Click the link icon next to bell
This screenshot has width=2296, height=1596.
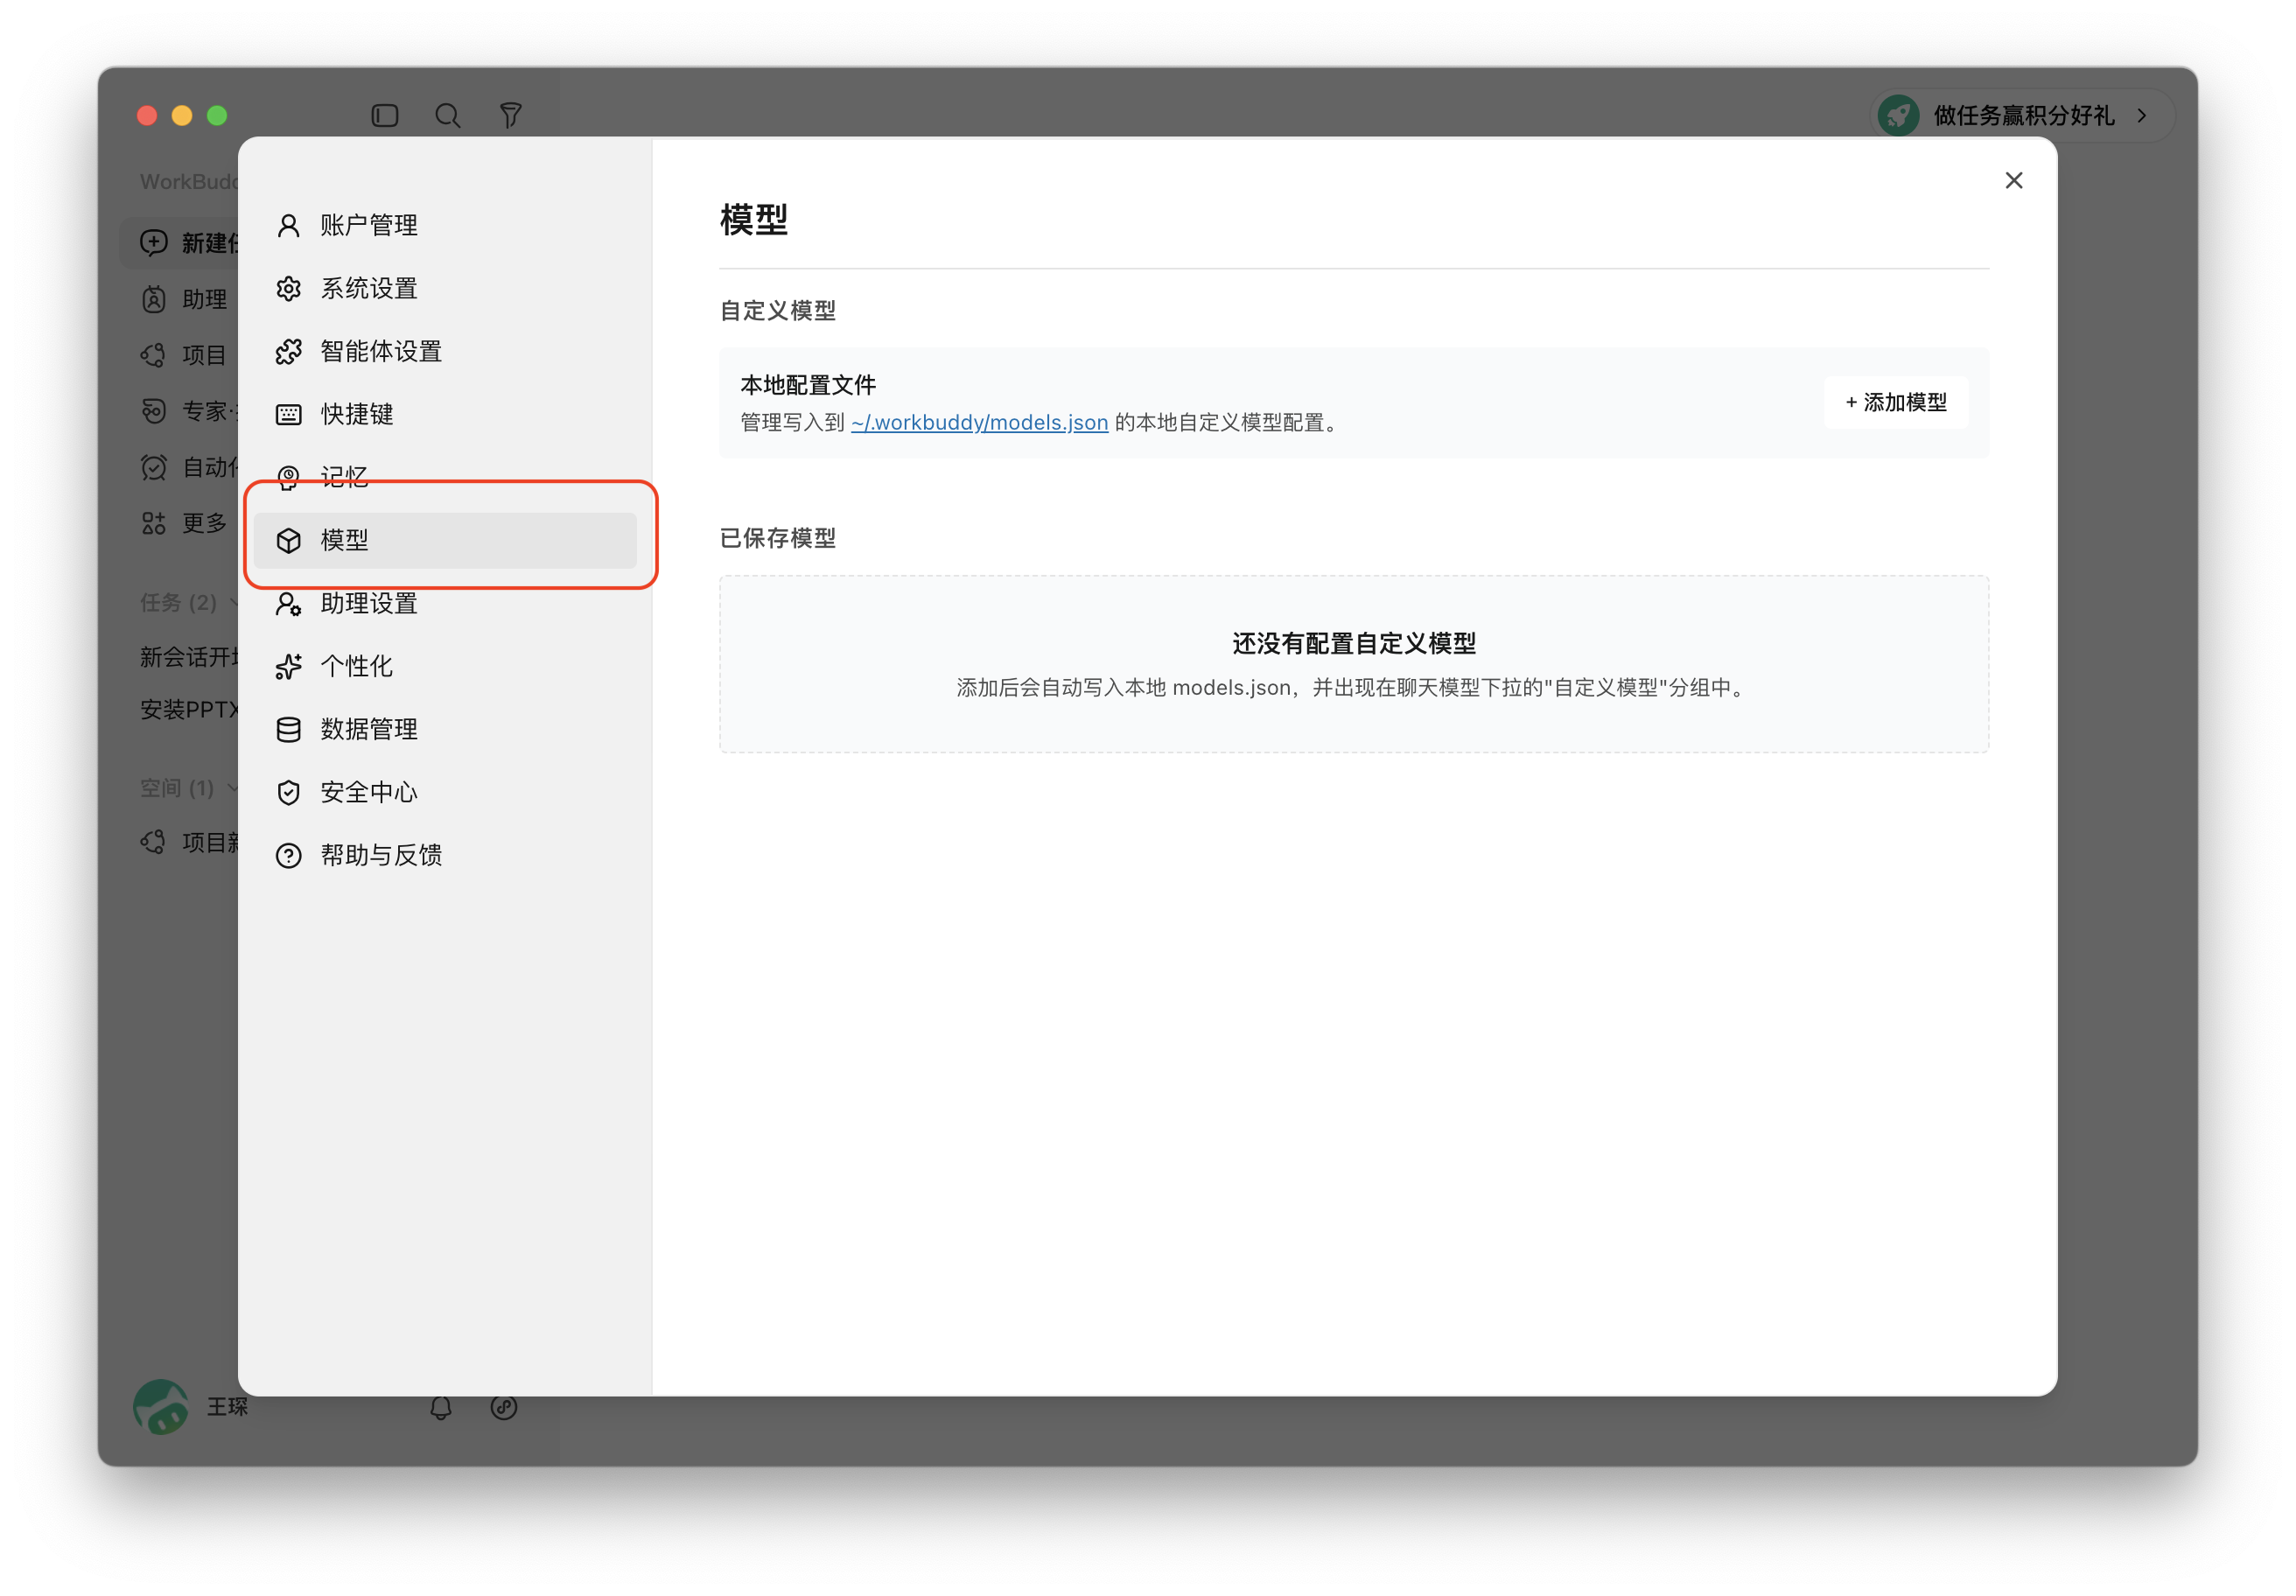pos(504,1407)
